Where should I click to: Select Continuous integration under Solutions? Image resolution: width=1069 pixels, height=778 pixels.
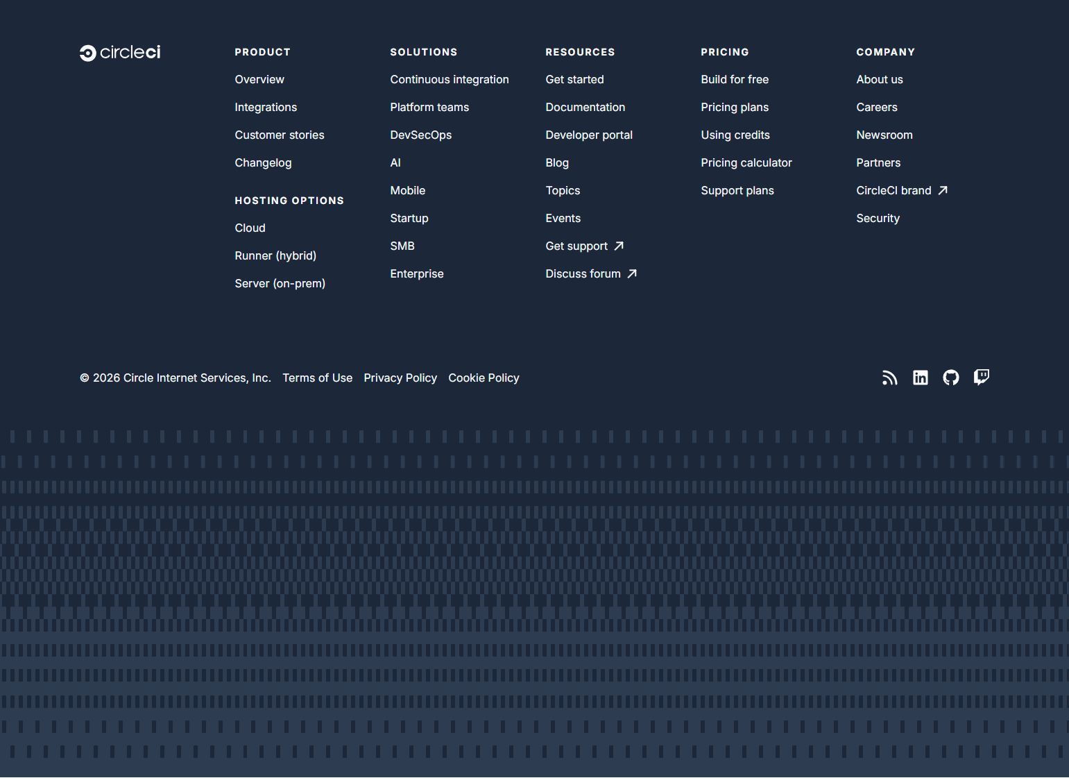click(450, 79)
